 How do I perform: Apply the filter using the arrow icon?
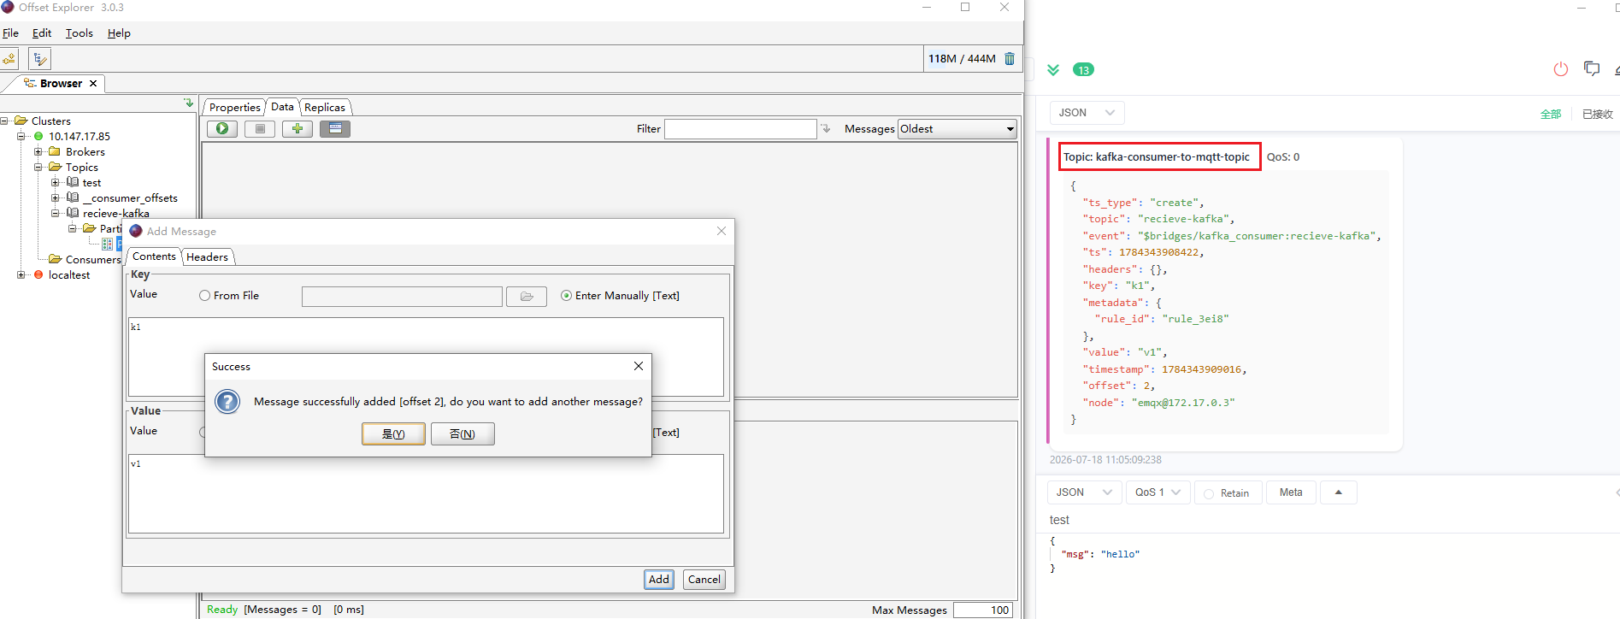point(826,129)
